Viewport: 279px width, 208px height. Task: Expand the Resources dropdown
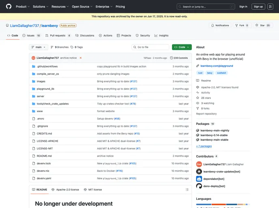pyautogui.click(x=60, y=6)
